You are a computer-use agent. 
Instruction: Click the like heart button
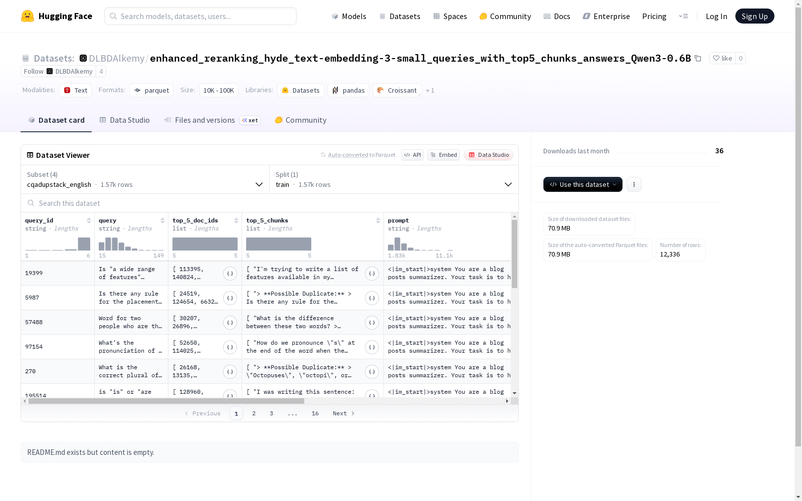point(722,58)
